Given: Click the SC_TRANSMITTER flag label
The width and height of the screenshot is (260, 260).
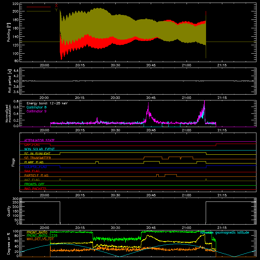Looking at the screenshot, I should [37, 158].
